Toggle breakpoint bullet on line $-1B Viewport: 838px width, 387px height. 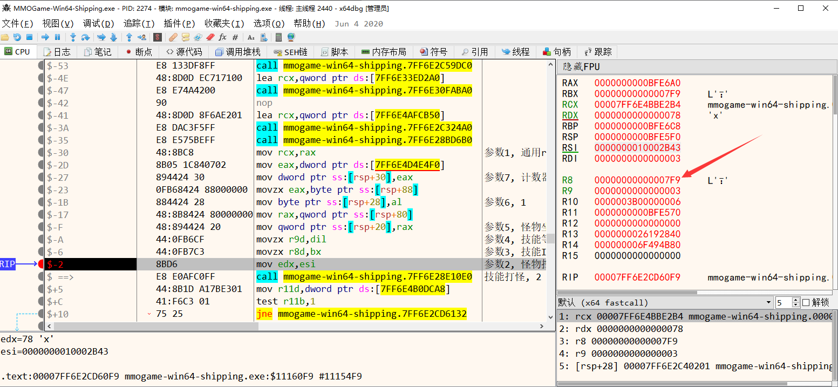coord(41,202)
